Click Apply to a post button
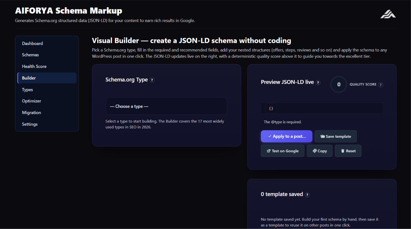Screen dimensions: 411x229 pos(287,136)
